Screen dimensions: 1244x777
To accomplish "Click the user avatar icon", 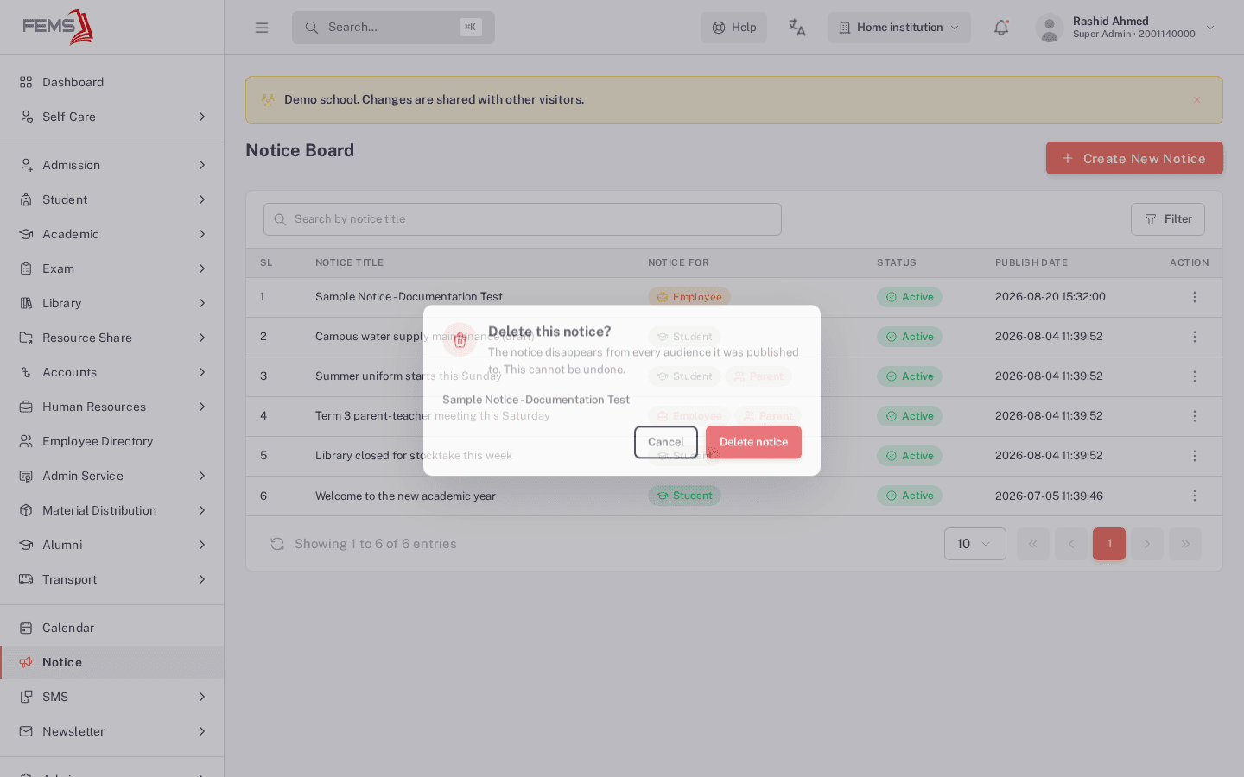I will click(x=1049, y=28).
